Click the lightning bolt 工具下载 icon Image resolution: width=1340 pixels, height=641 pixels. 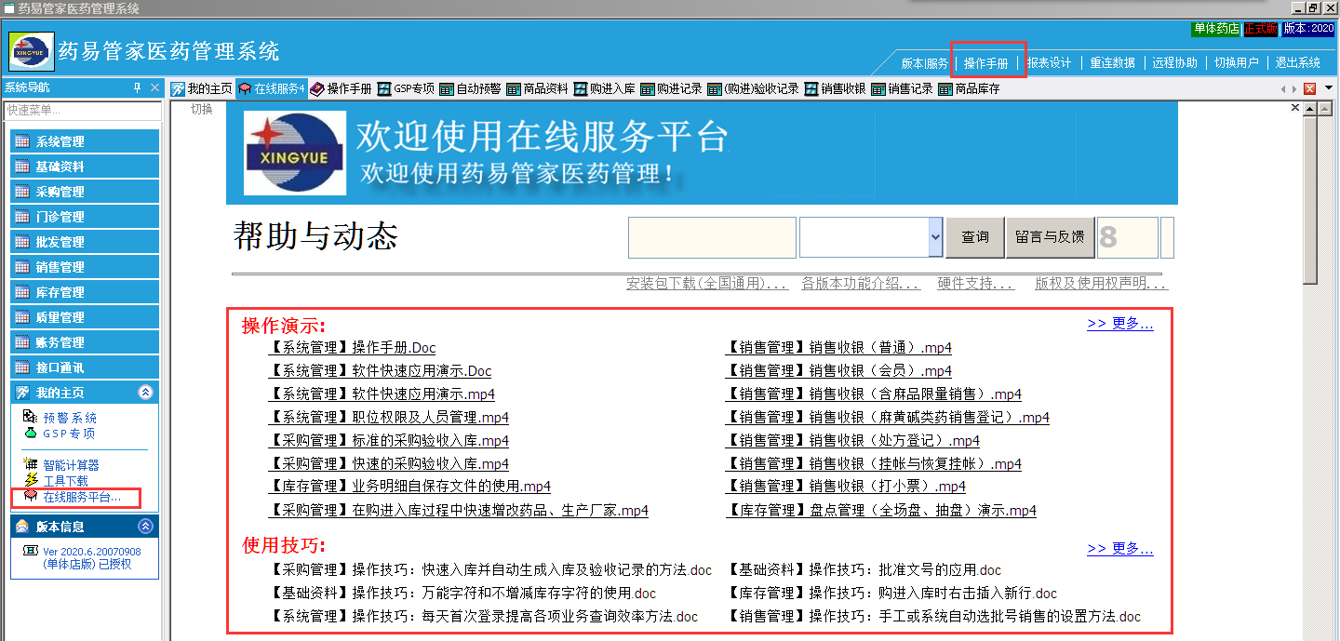click(30, 481)
